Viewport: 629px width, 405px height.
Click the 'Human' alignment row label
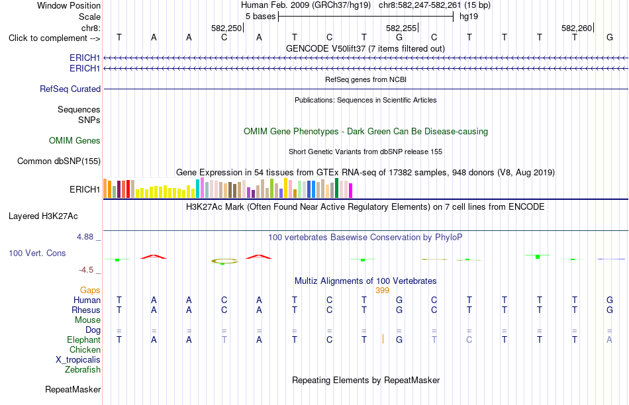tap(87, 300)
